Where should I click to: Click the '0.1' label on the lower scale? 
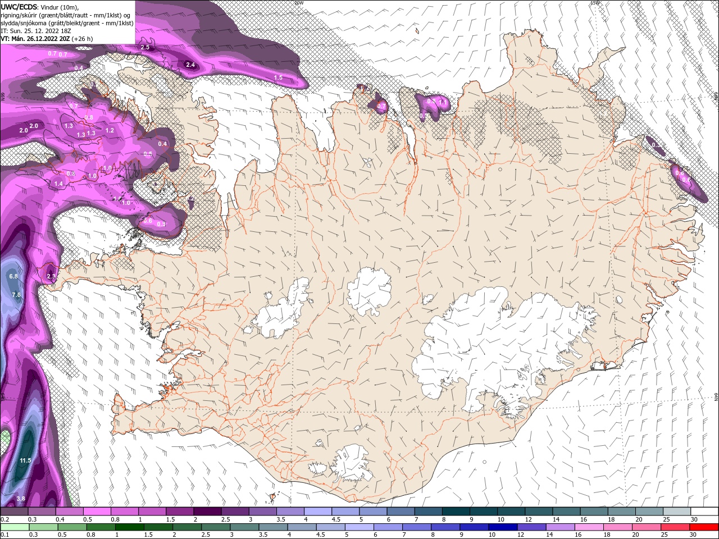[x=4, y=535]
